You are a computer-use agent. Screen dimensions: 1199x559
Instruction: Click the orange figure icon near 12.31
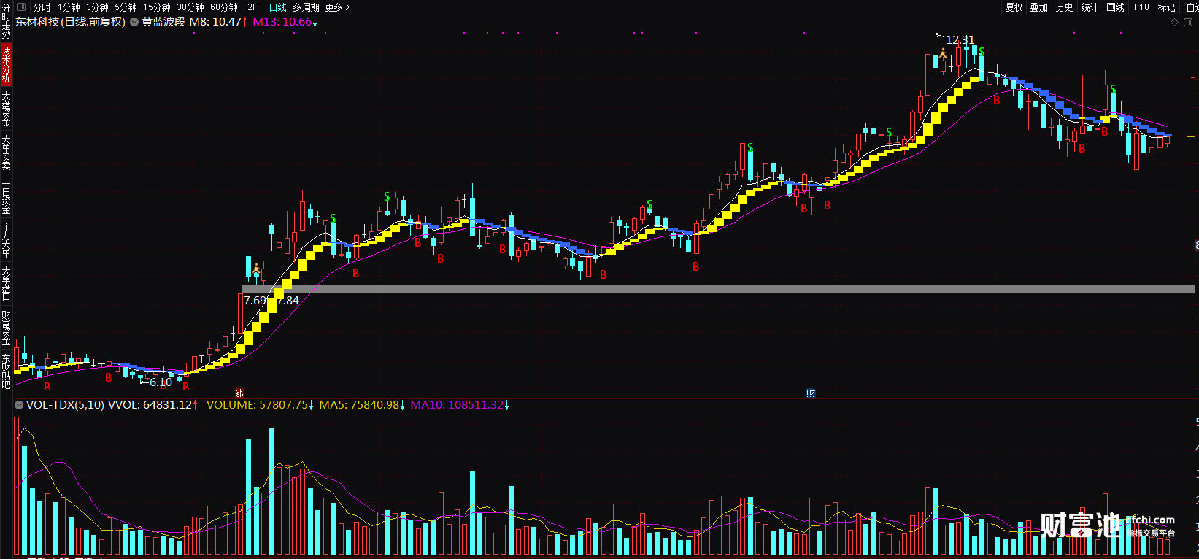tap(943, 53)
